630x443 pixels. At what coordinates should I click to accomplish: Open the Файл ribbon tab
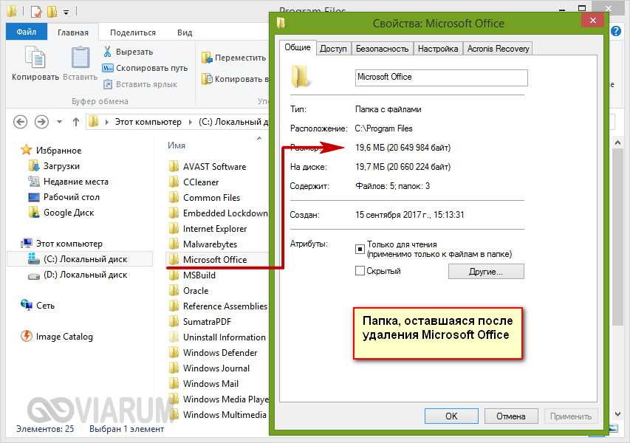click(x=27, y=32)
